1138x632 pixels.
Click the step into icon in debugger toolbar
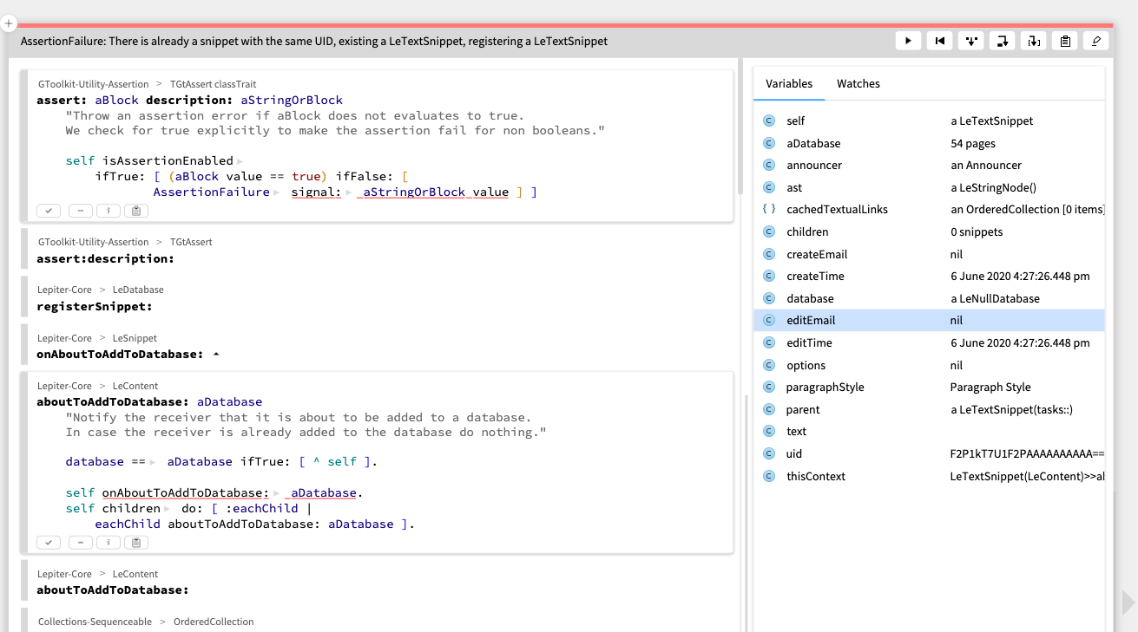(x=970, y=41)
